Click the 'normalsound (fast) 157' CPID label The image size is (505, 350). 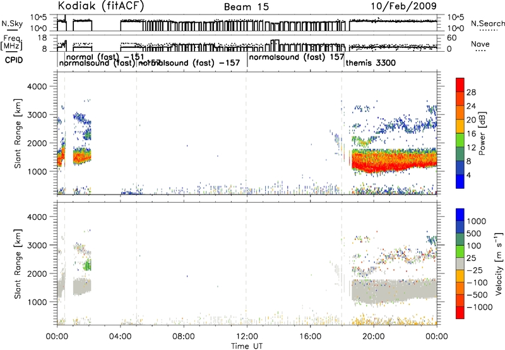(x=297, y=57)
